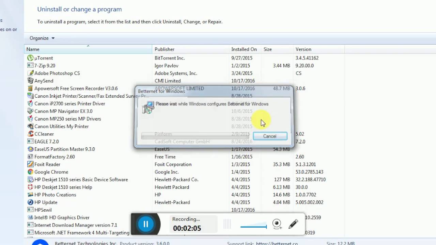This screenshot has height=245, width=436.
Task: Click the EaseUS Partition Master icon
Action: pos(30,149)
